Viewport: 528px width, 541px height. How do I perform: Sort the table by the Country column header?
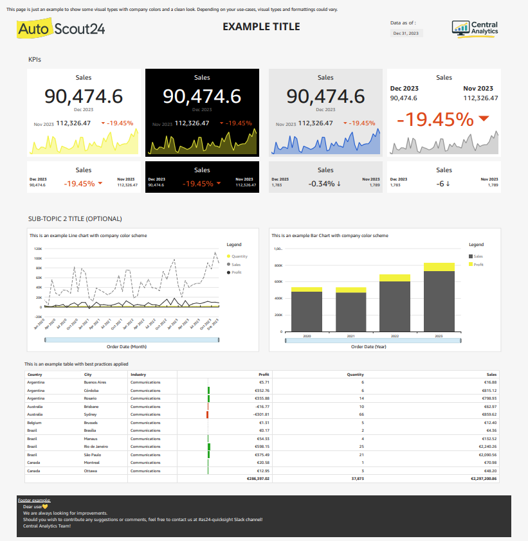point(34,375)
